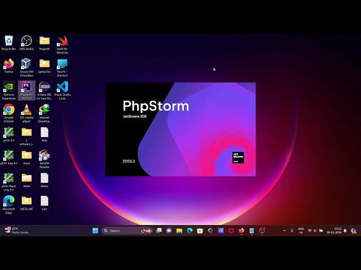Screen dimensions: 361x270
Task: Expand the hidden system tray icons chevron
Action: pyautogui.click(x=284, y=231)
